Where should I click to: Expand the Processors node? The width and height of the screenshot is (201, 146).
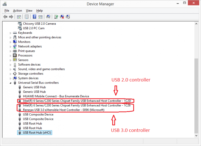(10, 56)
